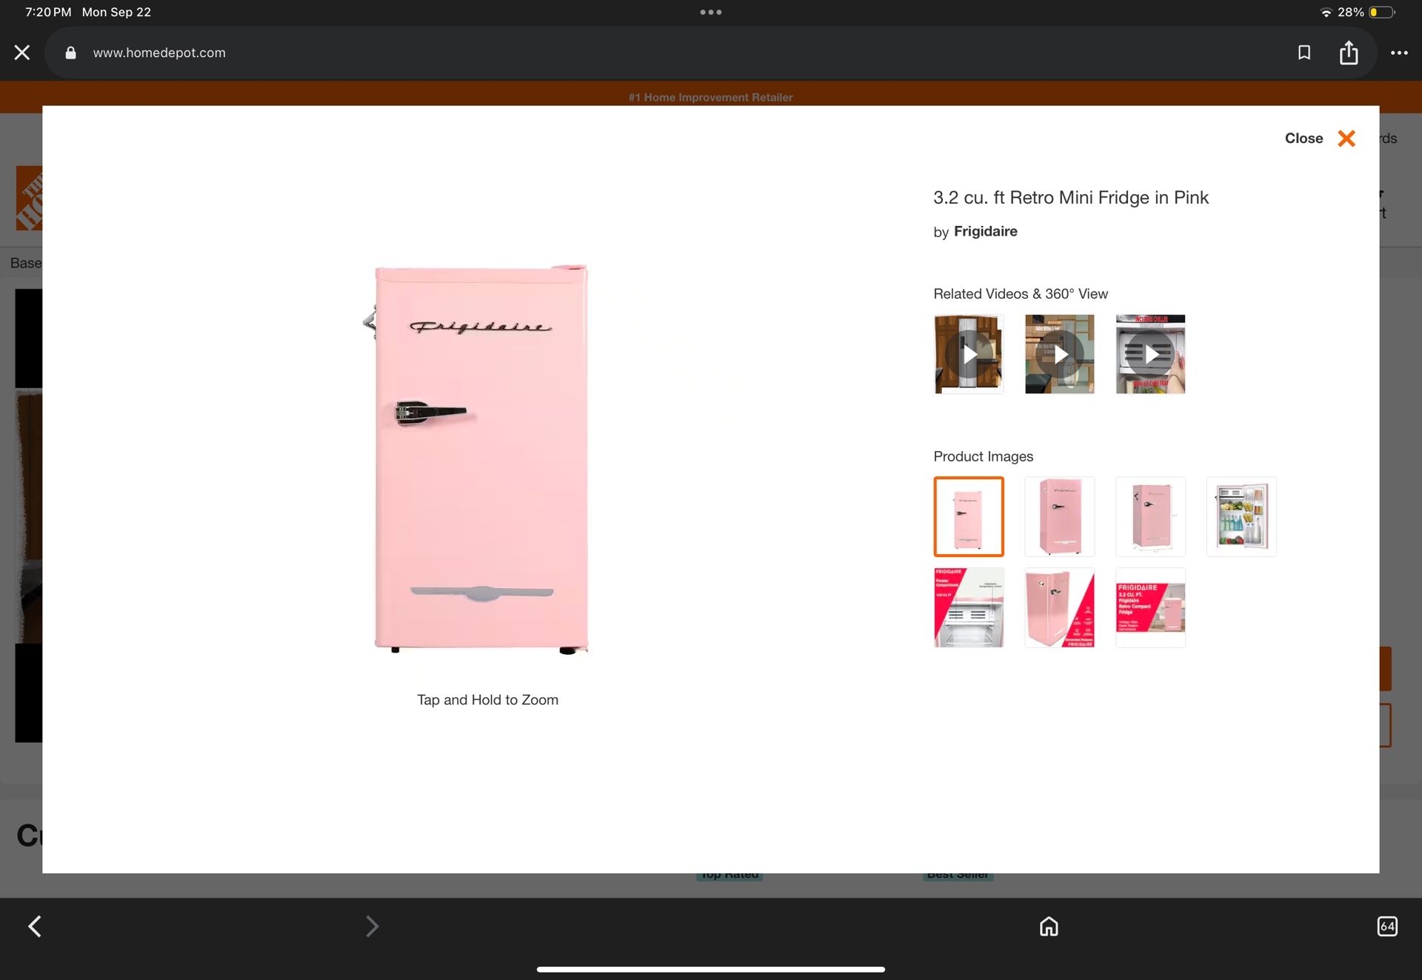Tap the three-dot multitasking indicator

coord(711,12)
